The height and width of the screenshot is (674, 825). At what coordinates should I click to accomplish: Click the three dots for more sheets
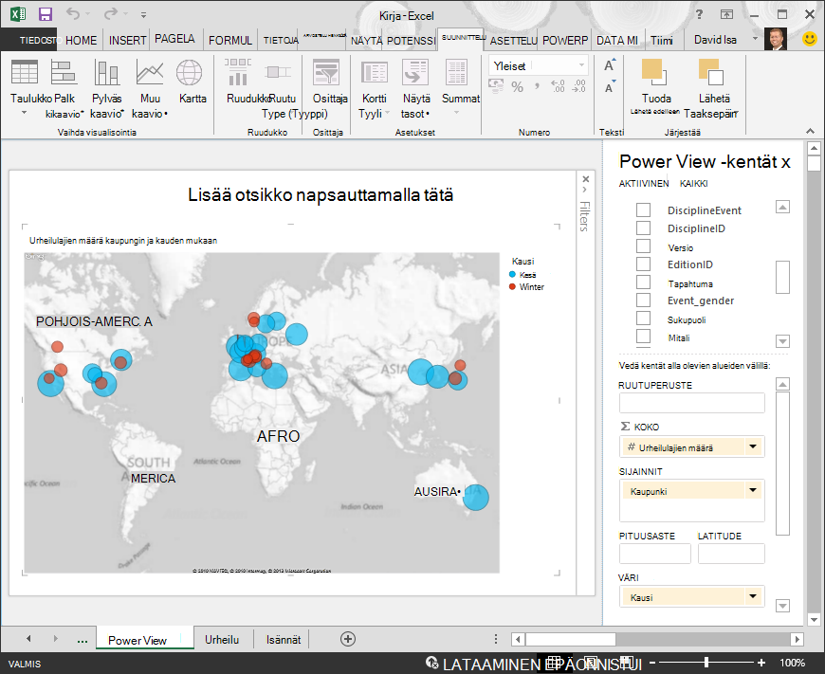point(82,640)
